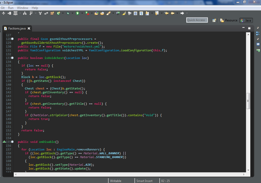Minimize the Factions.java editor pane
Viewport: 261px width, 183px height.
coord(243,27)
